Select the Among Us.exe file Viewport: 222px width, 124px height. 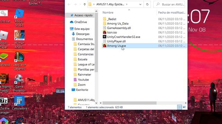pos(144,46)
